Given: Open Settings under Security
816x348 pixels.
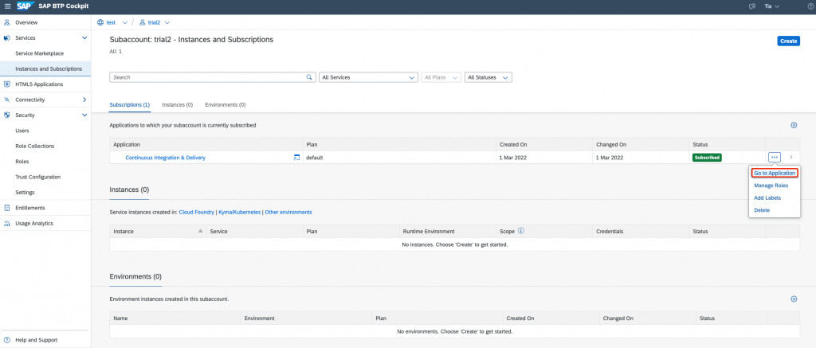Looking at the screenshot, I should click(x=25, y=193).
